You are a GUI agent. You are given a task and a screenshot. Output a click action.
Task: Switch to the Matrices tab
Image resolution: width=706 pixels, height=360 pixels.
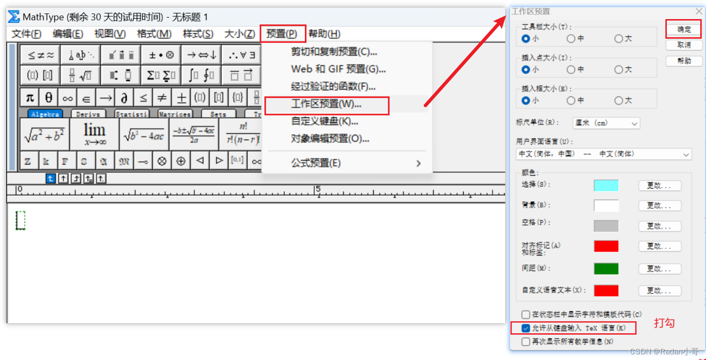click(x=175, y=114)
